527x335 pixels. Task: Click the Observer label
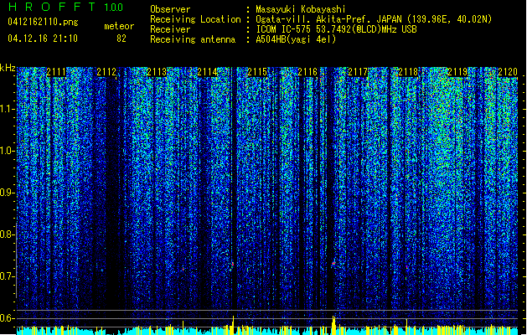[x=170, y=9]
